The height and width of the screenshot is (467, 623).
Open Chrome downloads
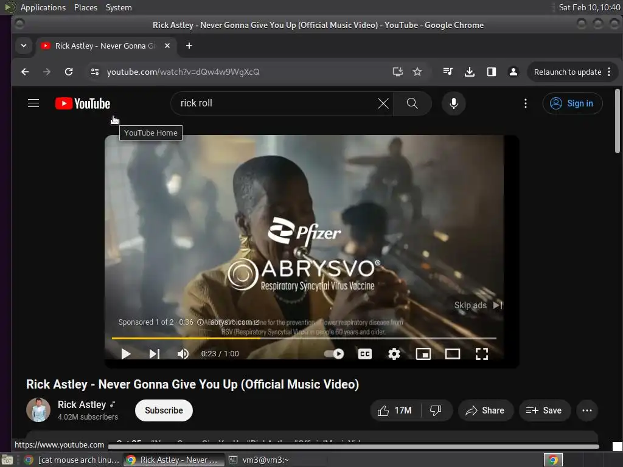click(470, 72)
